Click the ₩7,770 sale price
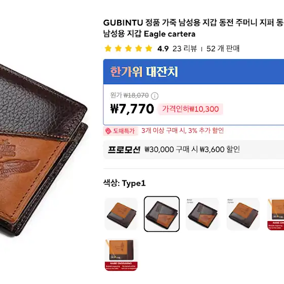 coord(132,109)
